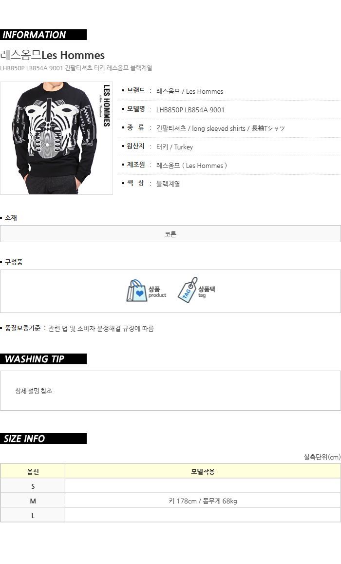
Task: Click the 코튼 material box
Action: click(170, 234)
